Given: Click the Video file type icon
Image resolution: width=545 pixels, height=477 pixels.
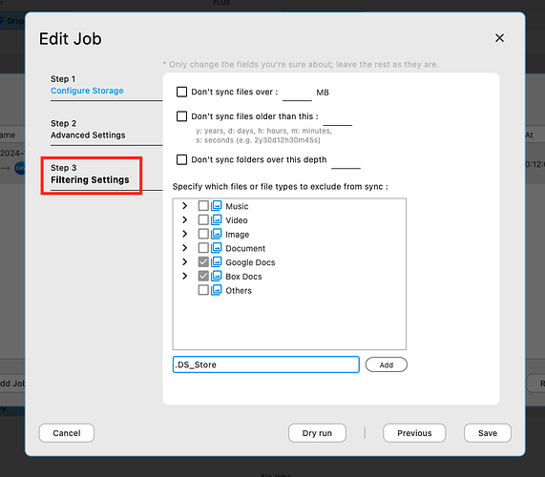Looking at the screenshot, I should [217, 220].
